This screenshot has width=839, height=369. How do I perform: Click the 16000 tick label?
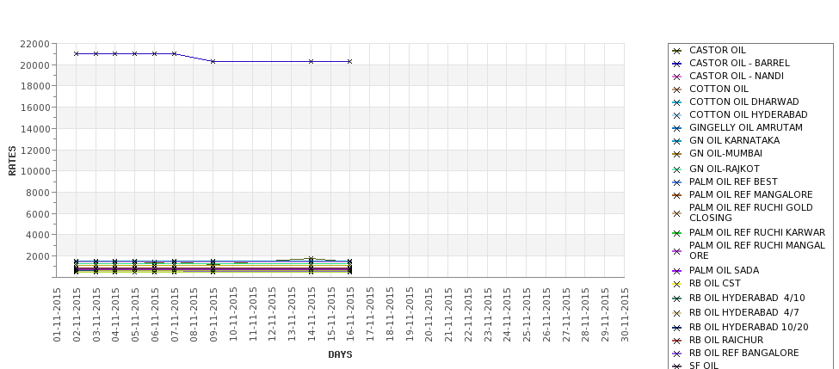[x=35, y=108]
